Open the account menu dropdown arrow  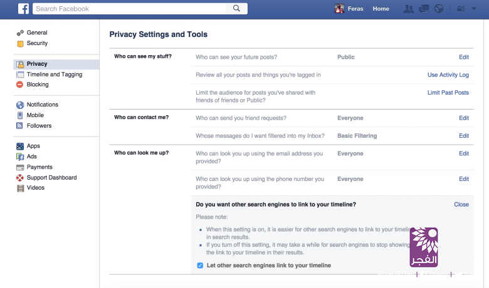point(475,9)
